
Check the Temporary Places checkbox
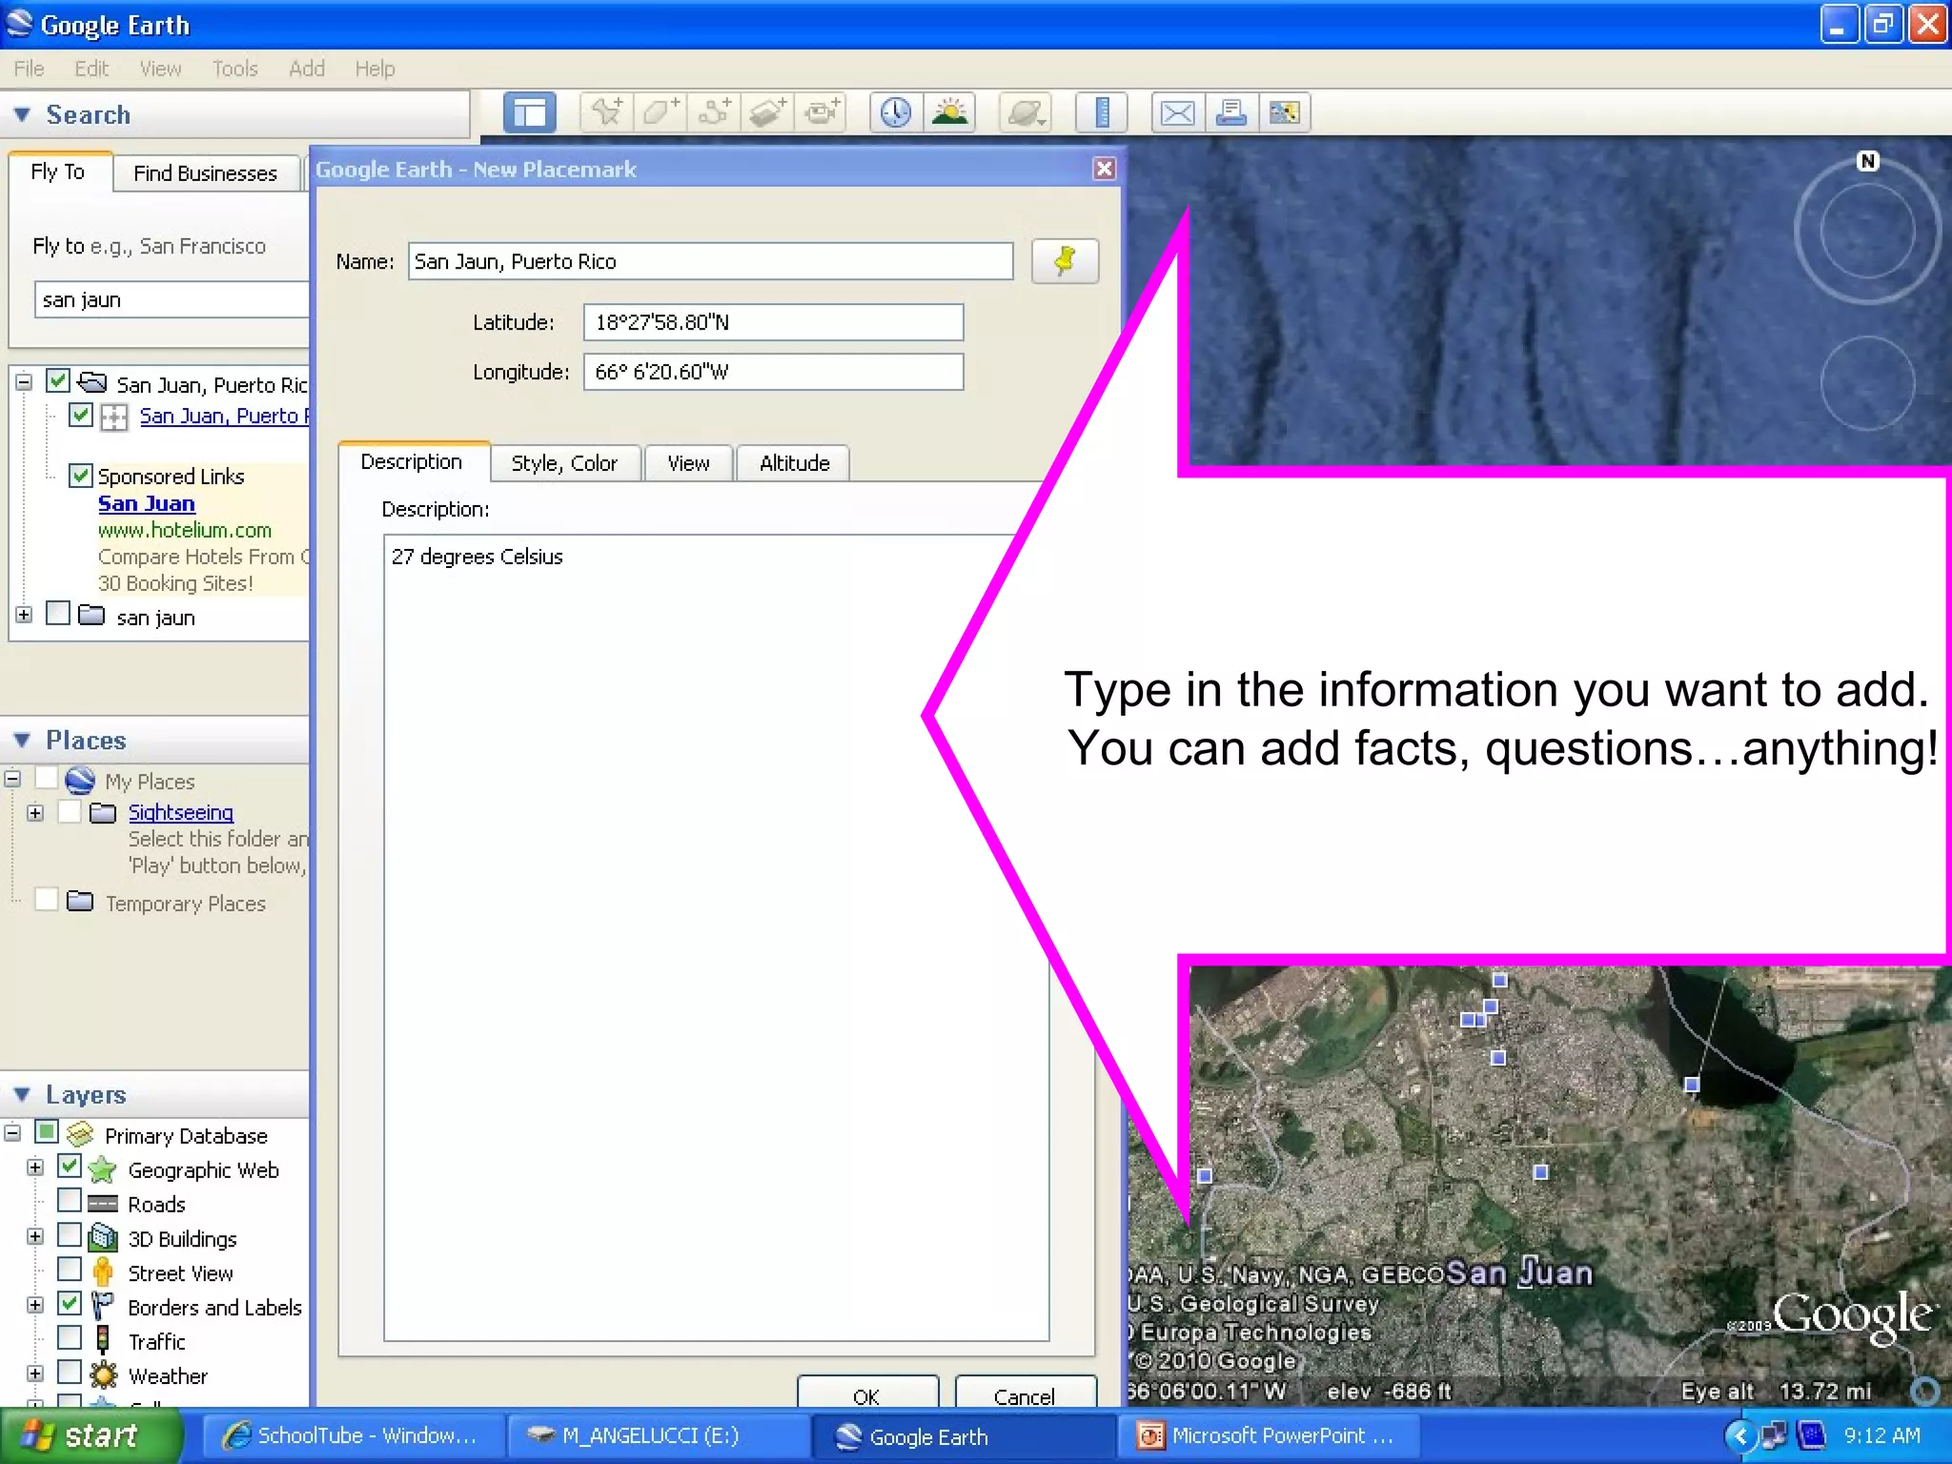pyautogui.click(x=46, y=899)
